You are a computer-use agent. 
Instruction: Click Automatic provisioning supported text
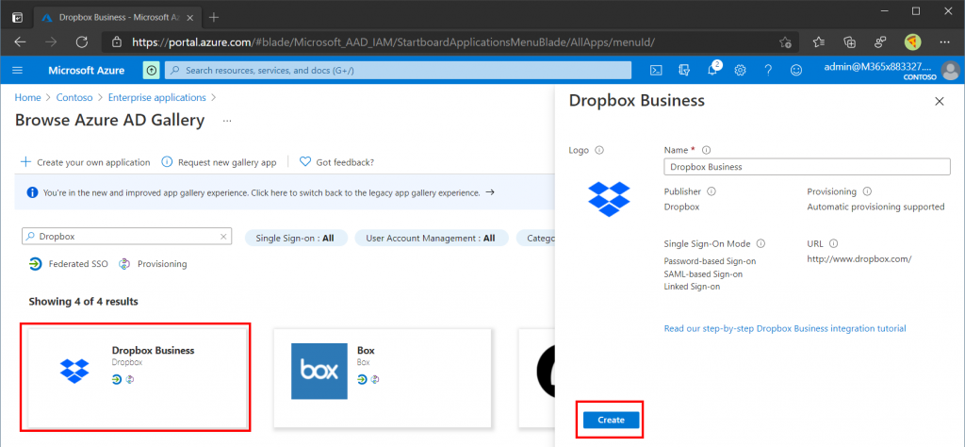(875, 207)
